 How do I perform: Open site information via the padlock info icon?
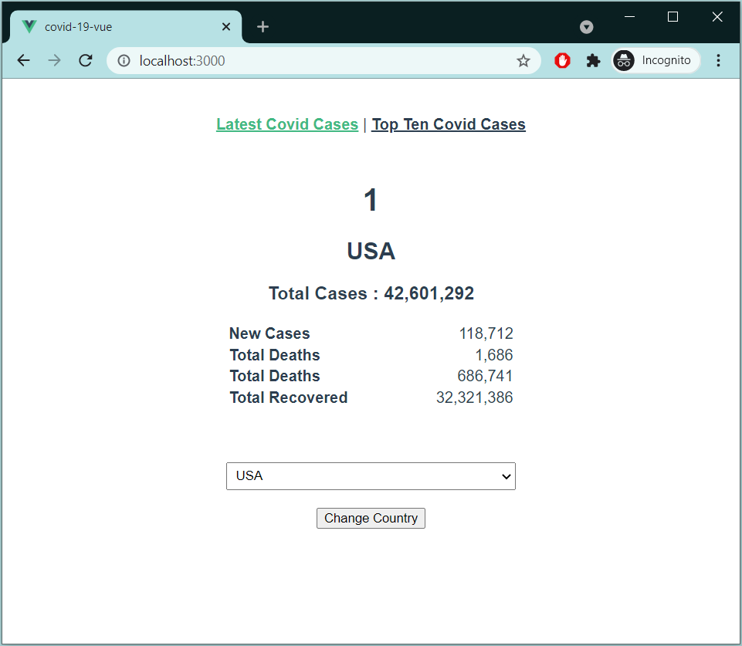[124, 60]
